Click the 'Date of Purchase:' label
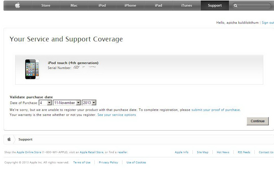Screen dimensions: 274x170 [24, 103]
